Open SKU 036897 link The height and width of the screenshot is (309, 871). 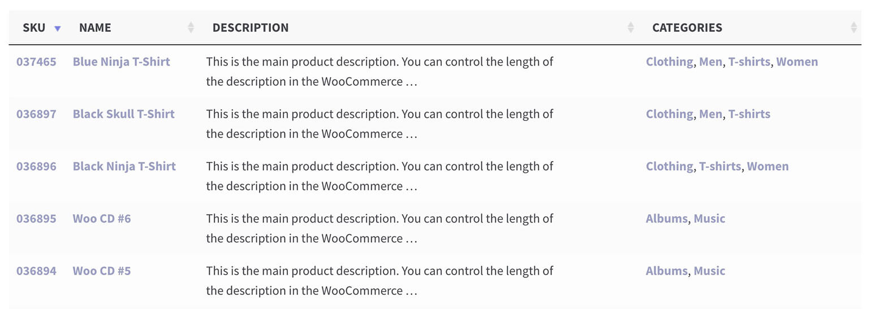[x=36, y=114]
